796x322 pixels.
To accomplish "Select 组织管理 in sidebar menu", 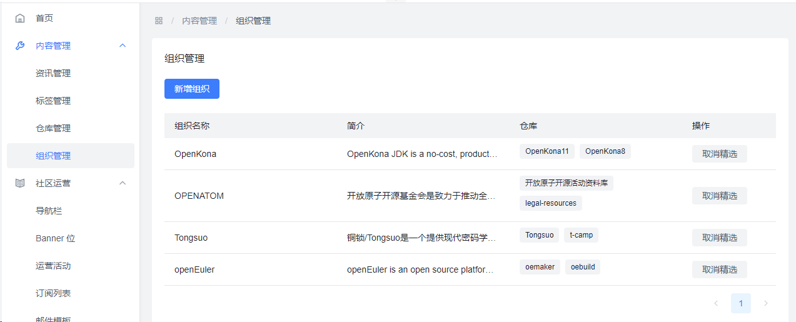I will point(71,156).
